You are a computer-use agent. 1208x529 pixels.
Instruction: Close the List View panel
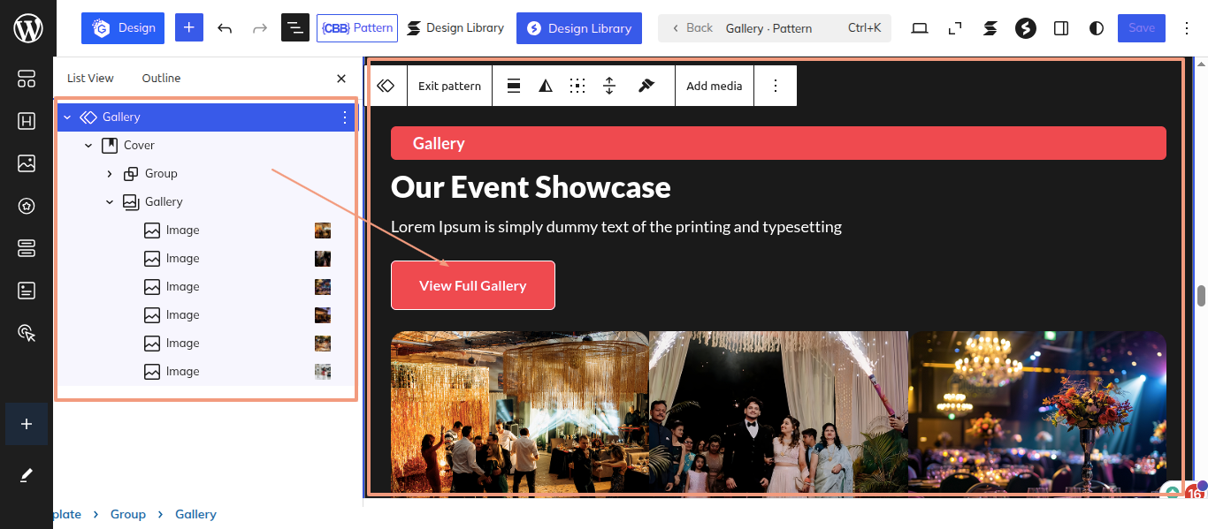[x=341, y=79]
